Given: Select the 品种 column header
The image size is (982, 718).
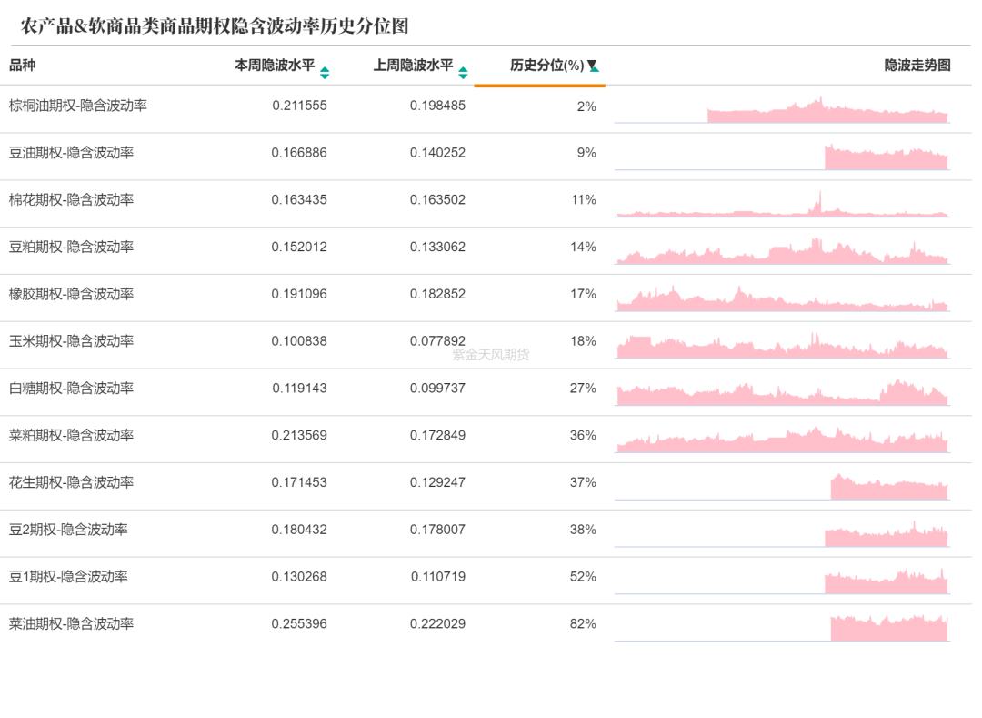Looking at the screenshot, I should click(x=23, y=66).
